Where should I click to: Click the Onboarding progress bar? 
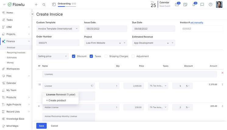67,6
